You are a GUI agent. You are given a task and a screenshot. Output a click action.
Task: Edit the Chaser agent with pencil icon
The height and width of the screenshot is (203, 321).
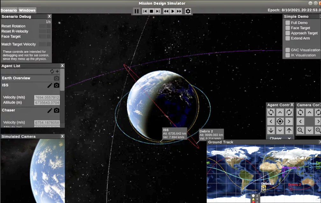[x=50, y=110]
